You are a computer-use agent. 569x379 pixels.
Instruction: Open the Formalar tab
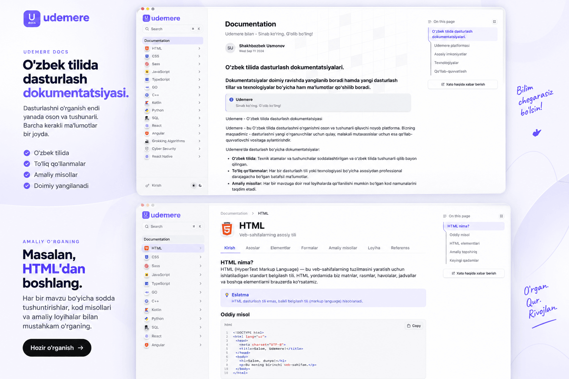tap(309, 248)
